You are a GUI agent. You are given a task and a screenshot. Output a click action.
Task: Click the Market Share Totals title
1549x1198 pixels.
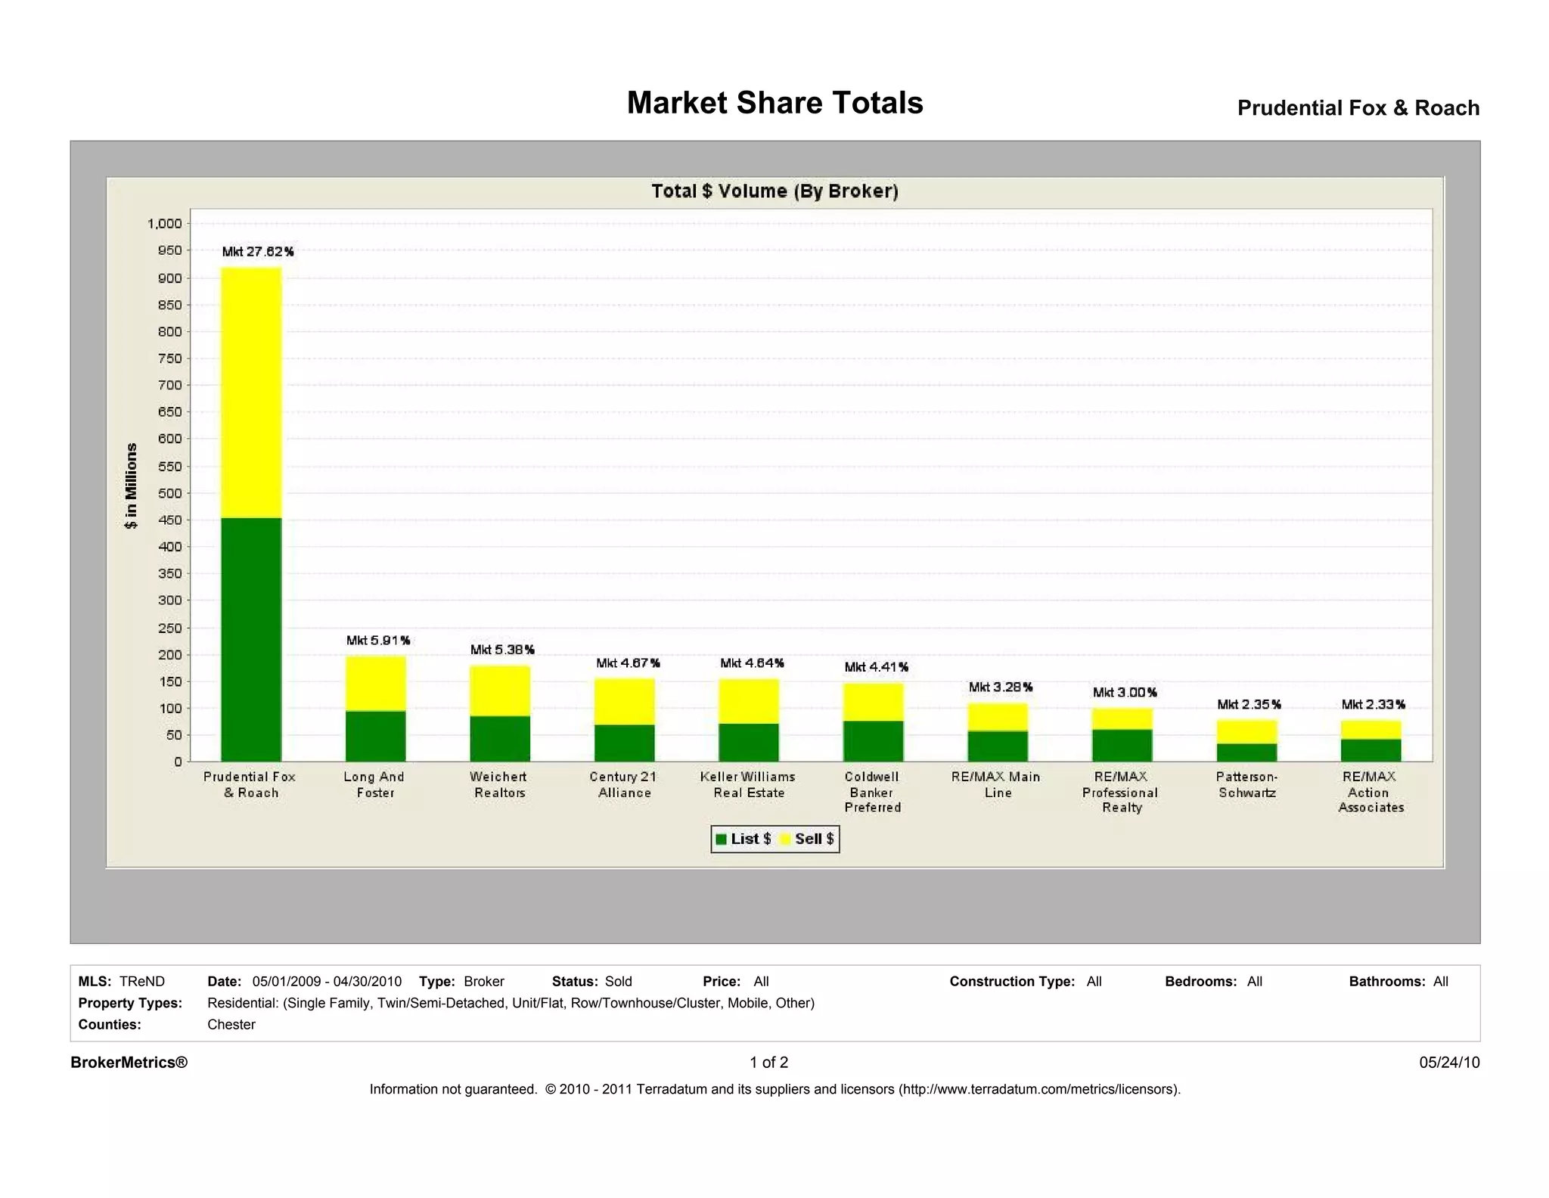point(774,103)
